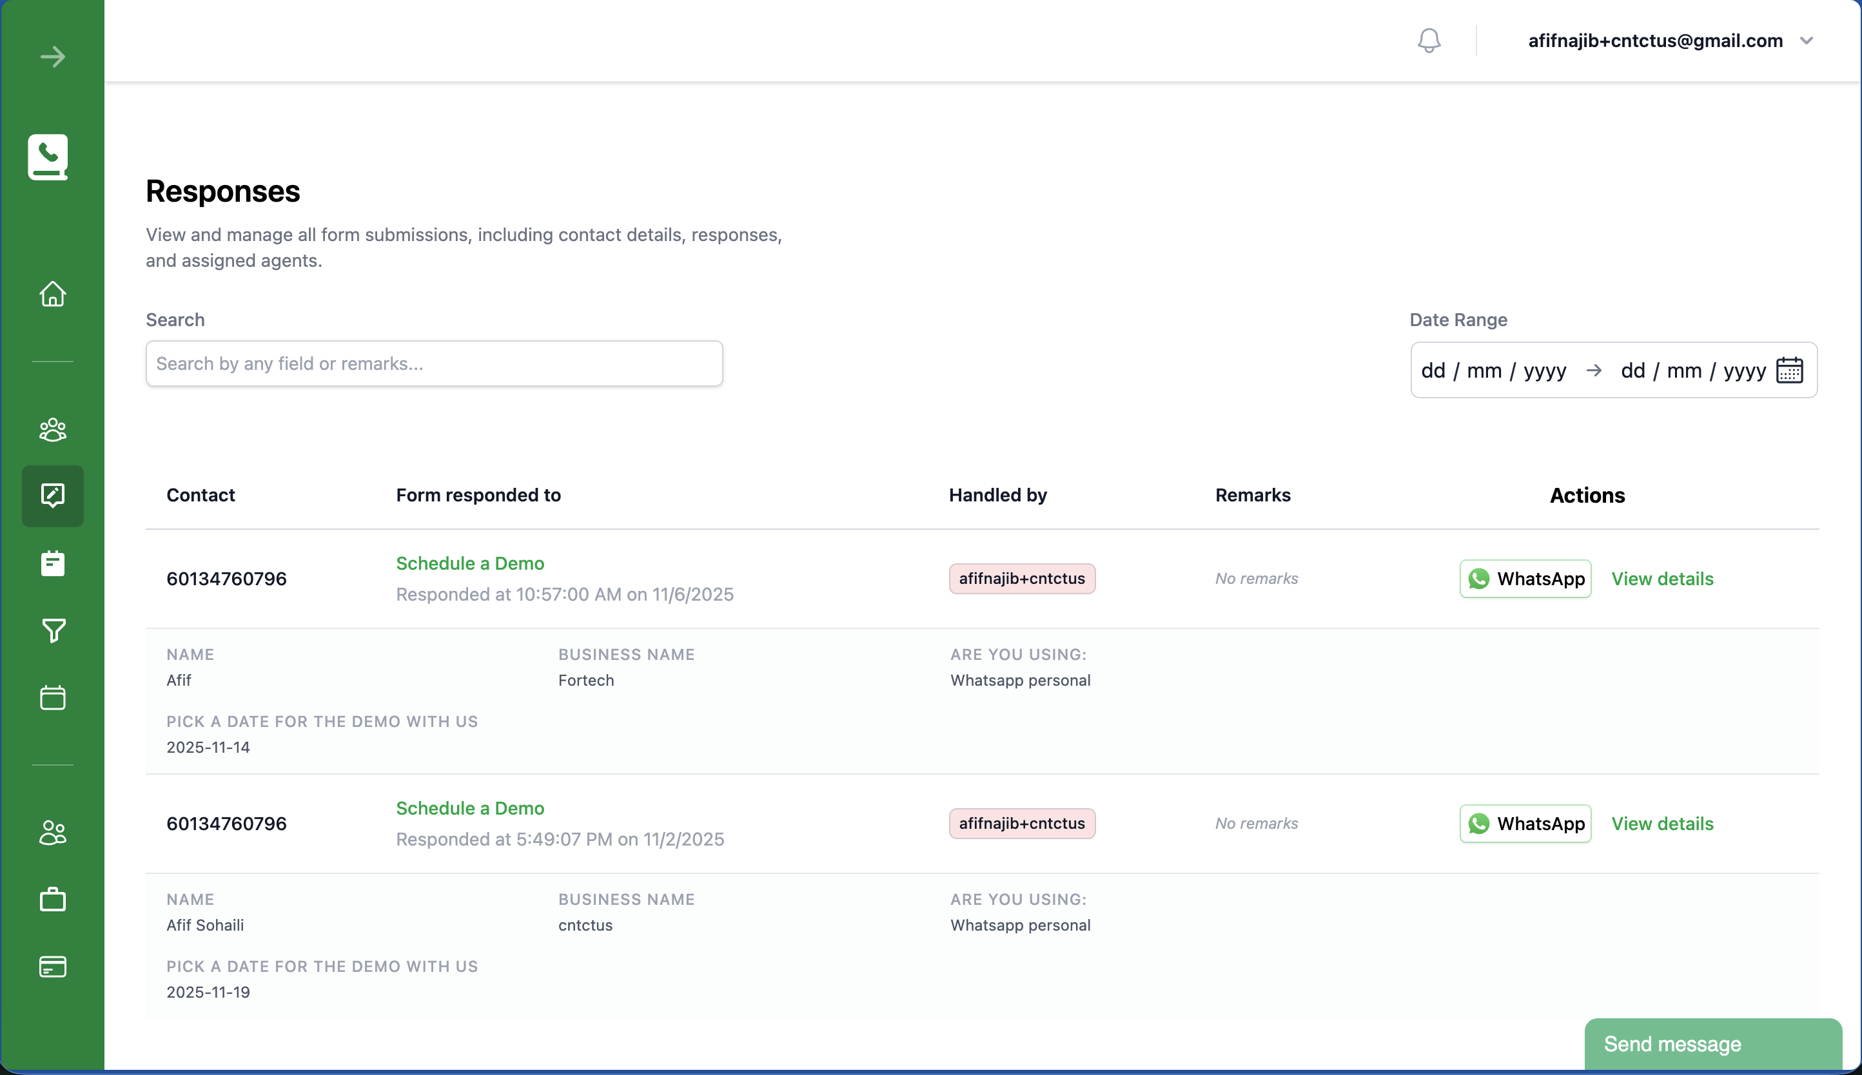Expand the account menu for afifnajib+cntctus@gmail.com
The width and height of the screenshot is (1862, 1075).
[x=1806, y=41]
